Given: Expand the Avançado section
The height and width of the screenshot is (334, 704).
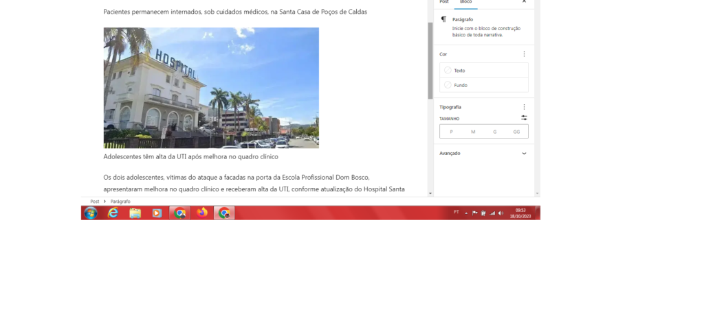Looking at the screenshot, I should click(x=524, y=154).
